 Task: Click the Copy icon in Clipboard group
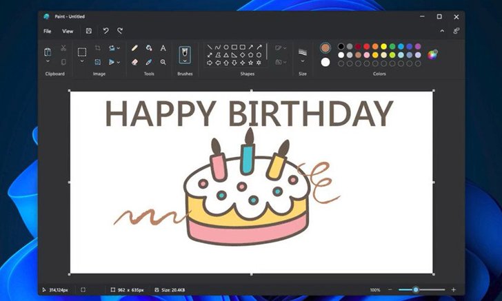63,62
